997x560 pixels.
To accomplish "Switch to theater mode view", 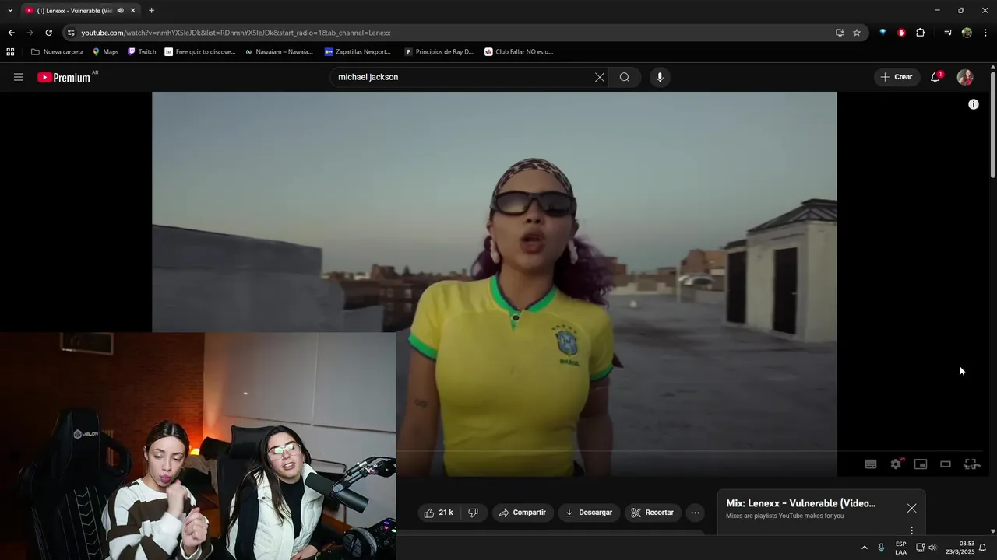I will point(946,464).
